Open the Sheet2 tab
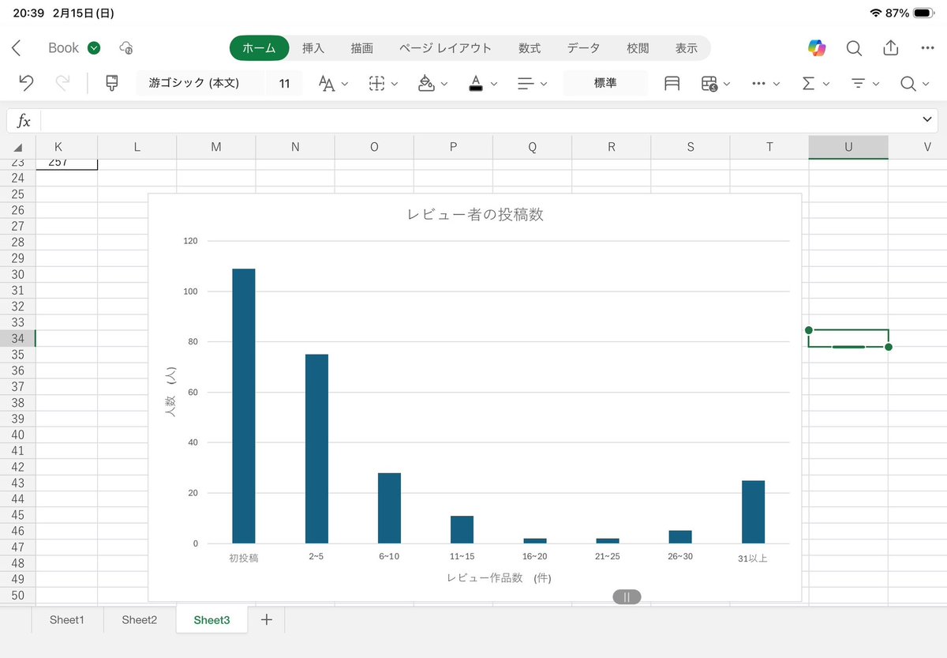The image size is (947, 658). pyautogui.click(x=140, y=620)
